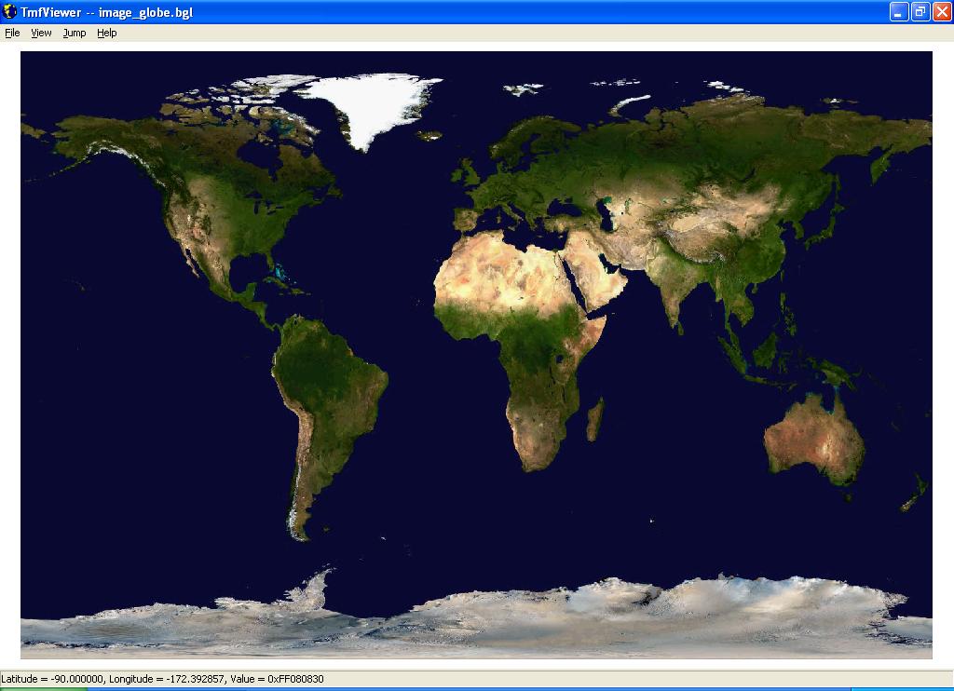954x691 pixels.
Task: Click the TmfViewer globe icon in the title bar
Action: [9, 12]
